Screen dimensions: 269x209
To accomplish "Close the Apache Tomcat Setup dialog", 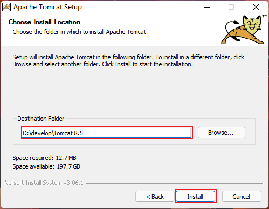I will click(256, 7).
